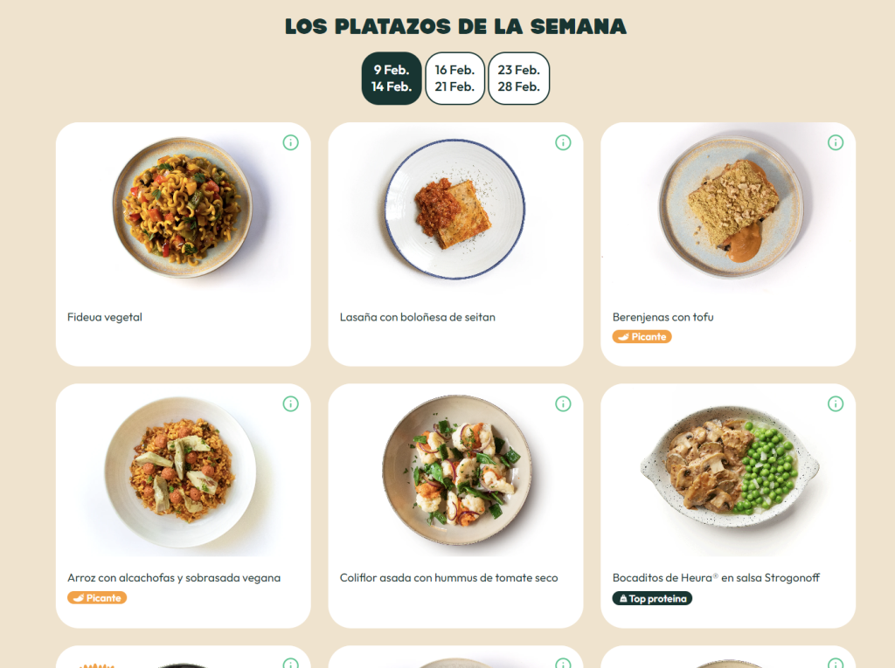Open info icon on Berenjenas con tofu card
Image resolution: width=895 pixels, height=668 pixels.
835,142
